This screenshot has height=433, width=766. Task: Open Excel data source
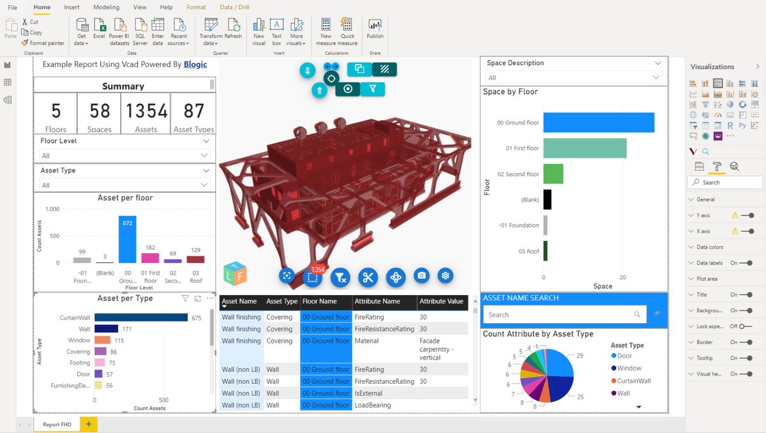pos(99,24)
